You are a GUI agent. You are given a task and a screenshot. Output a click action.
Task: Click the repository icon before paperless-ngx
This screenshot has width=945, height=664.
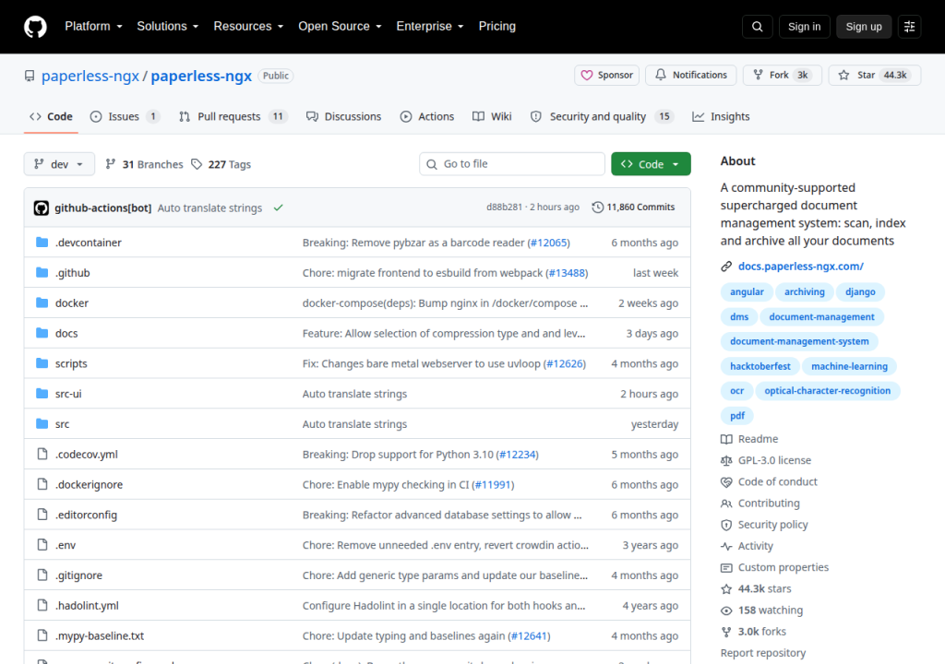click(x=30, y=76)
